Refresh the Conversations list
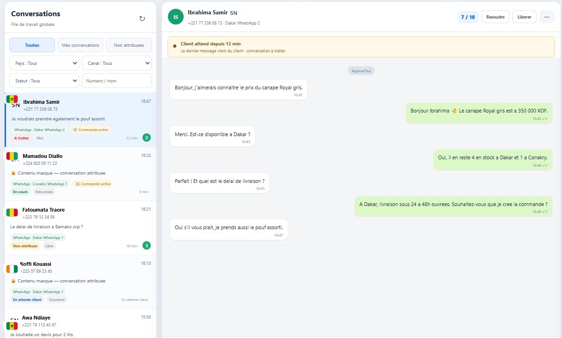The image size is (562, 338). click(x=142, y=19)
